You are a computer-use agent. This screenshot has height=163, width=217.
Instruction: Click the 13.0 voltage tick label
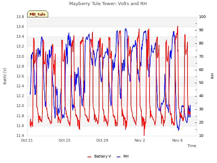(20, 57)
